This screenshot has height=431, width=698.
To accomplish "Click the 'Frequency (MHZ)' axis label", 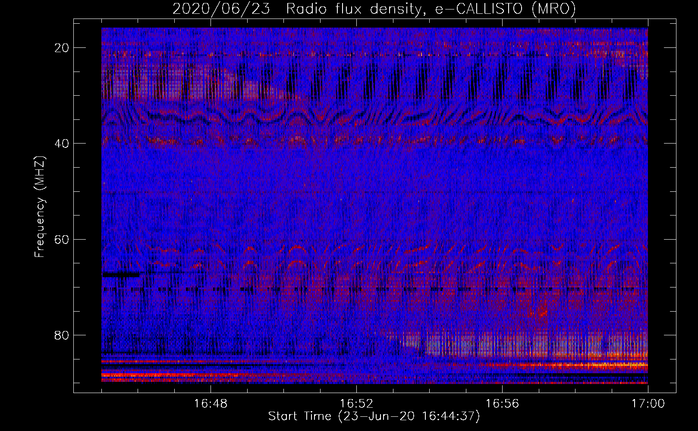I will tap(40, 206).
